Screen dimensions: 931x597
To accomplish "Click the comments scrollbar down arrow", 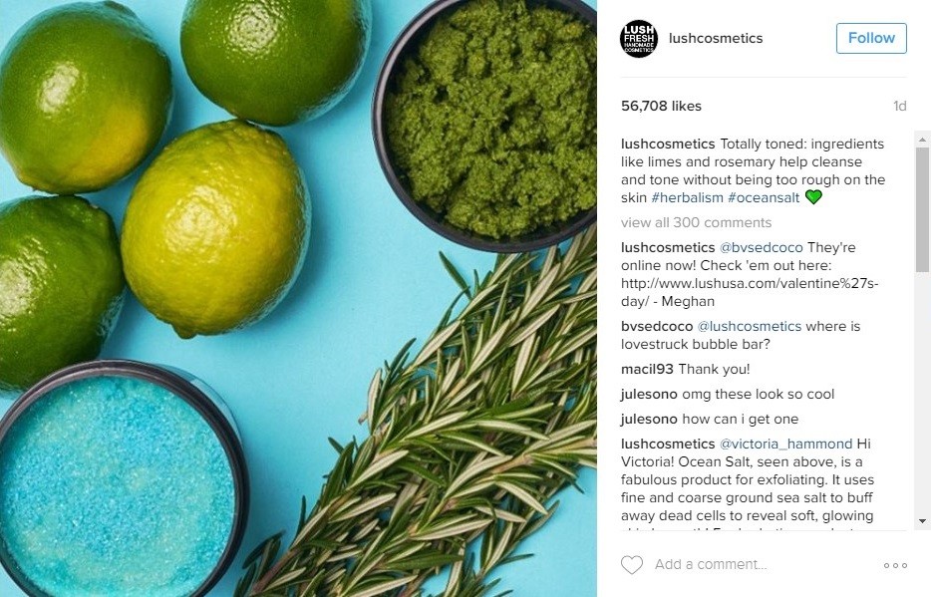I will pos(922,521).
